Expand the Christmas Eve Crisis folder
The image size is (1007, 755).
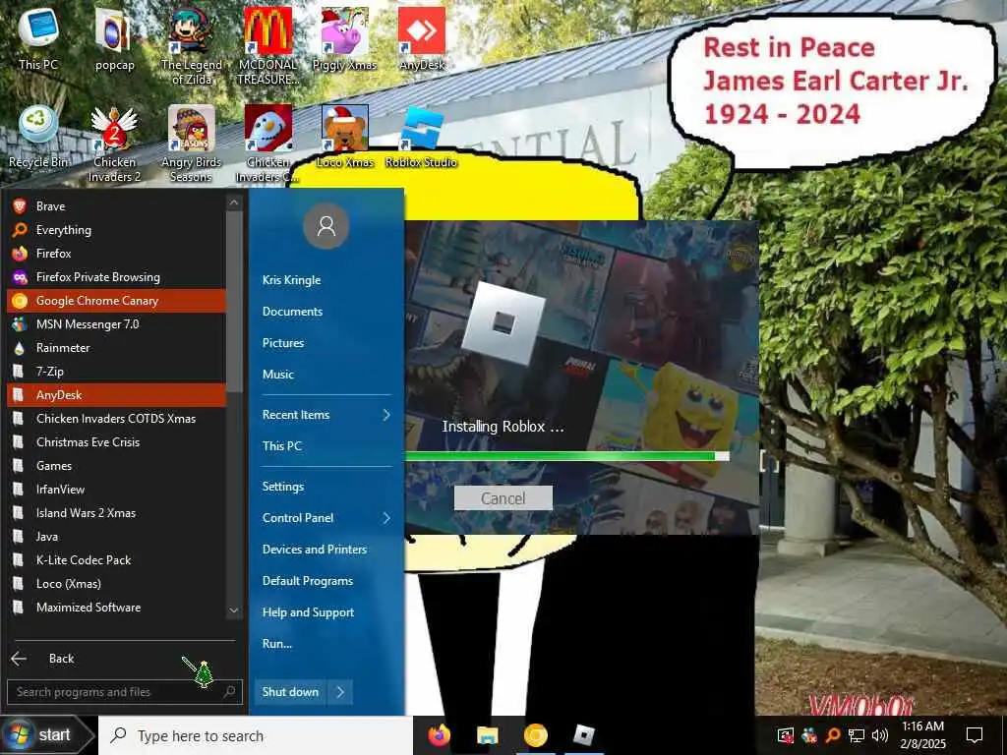tap(116, 442)
